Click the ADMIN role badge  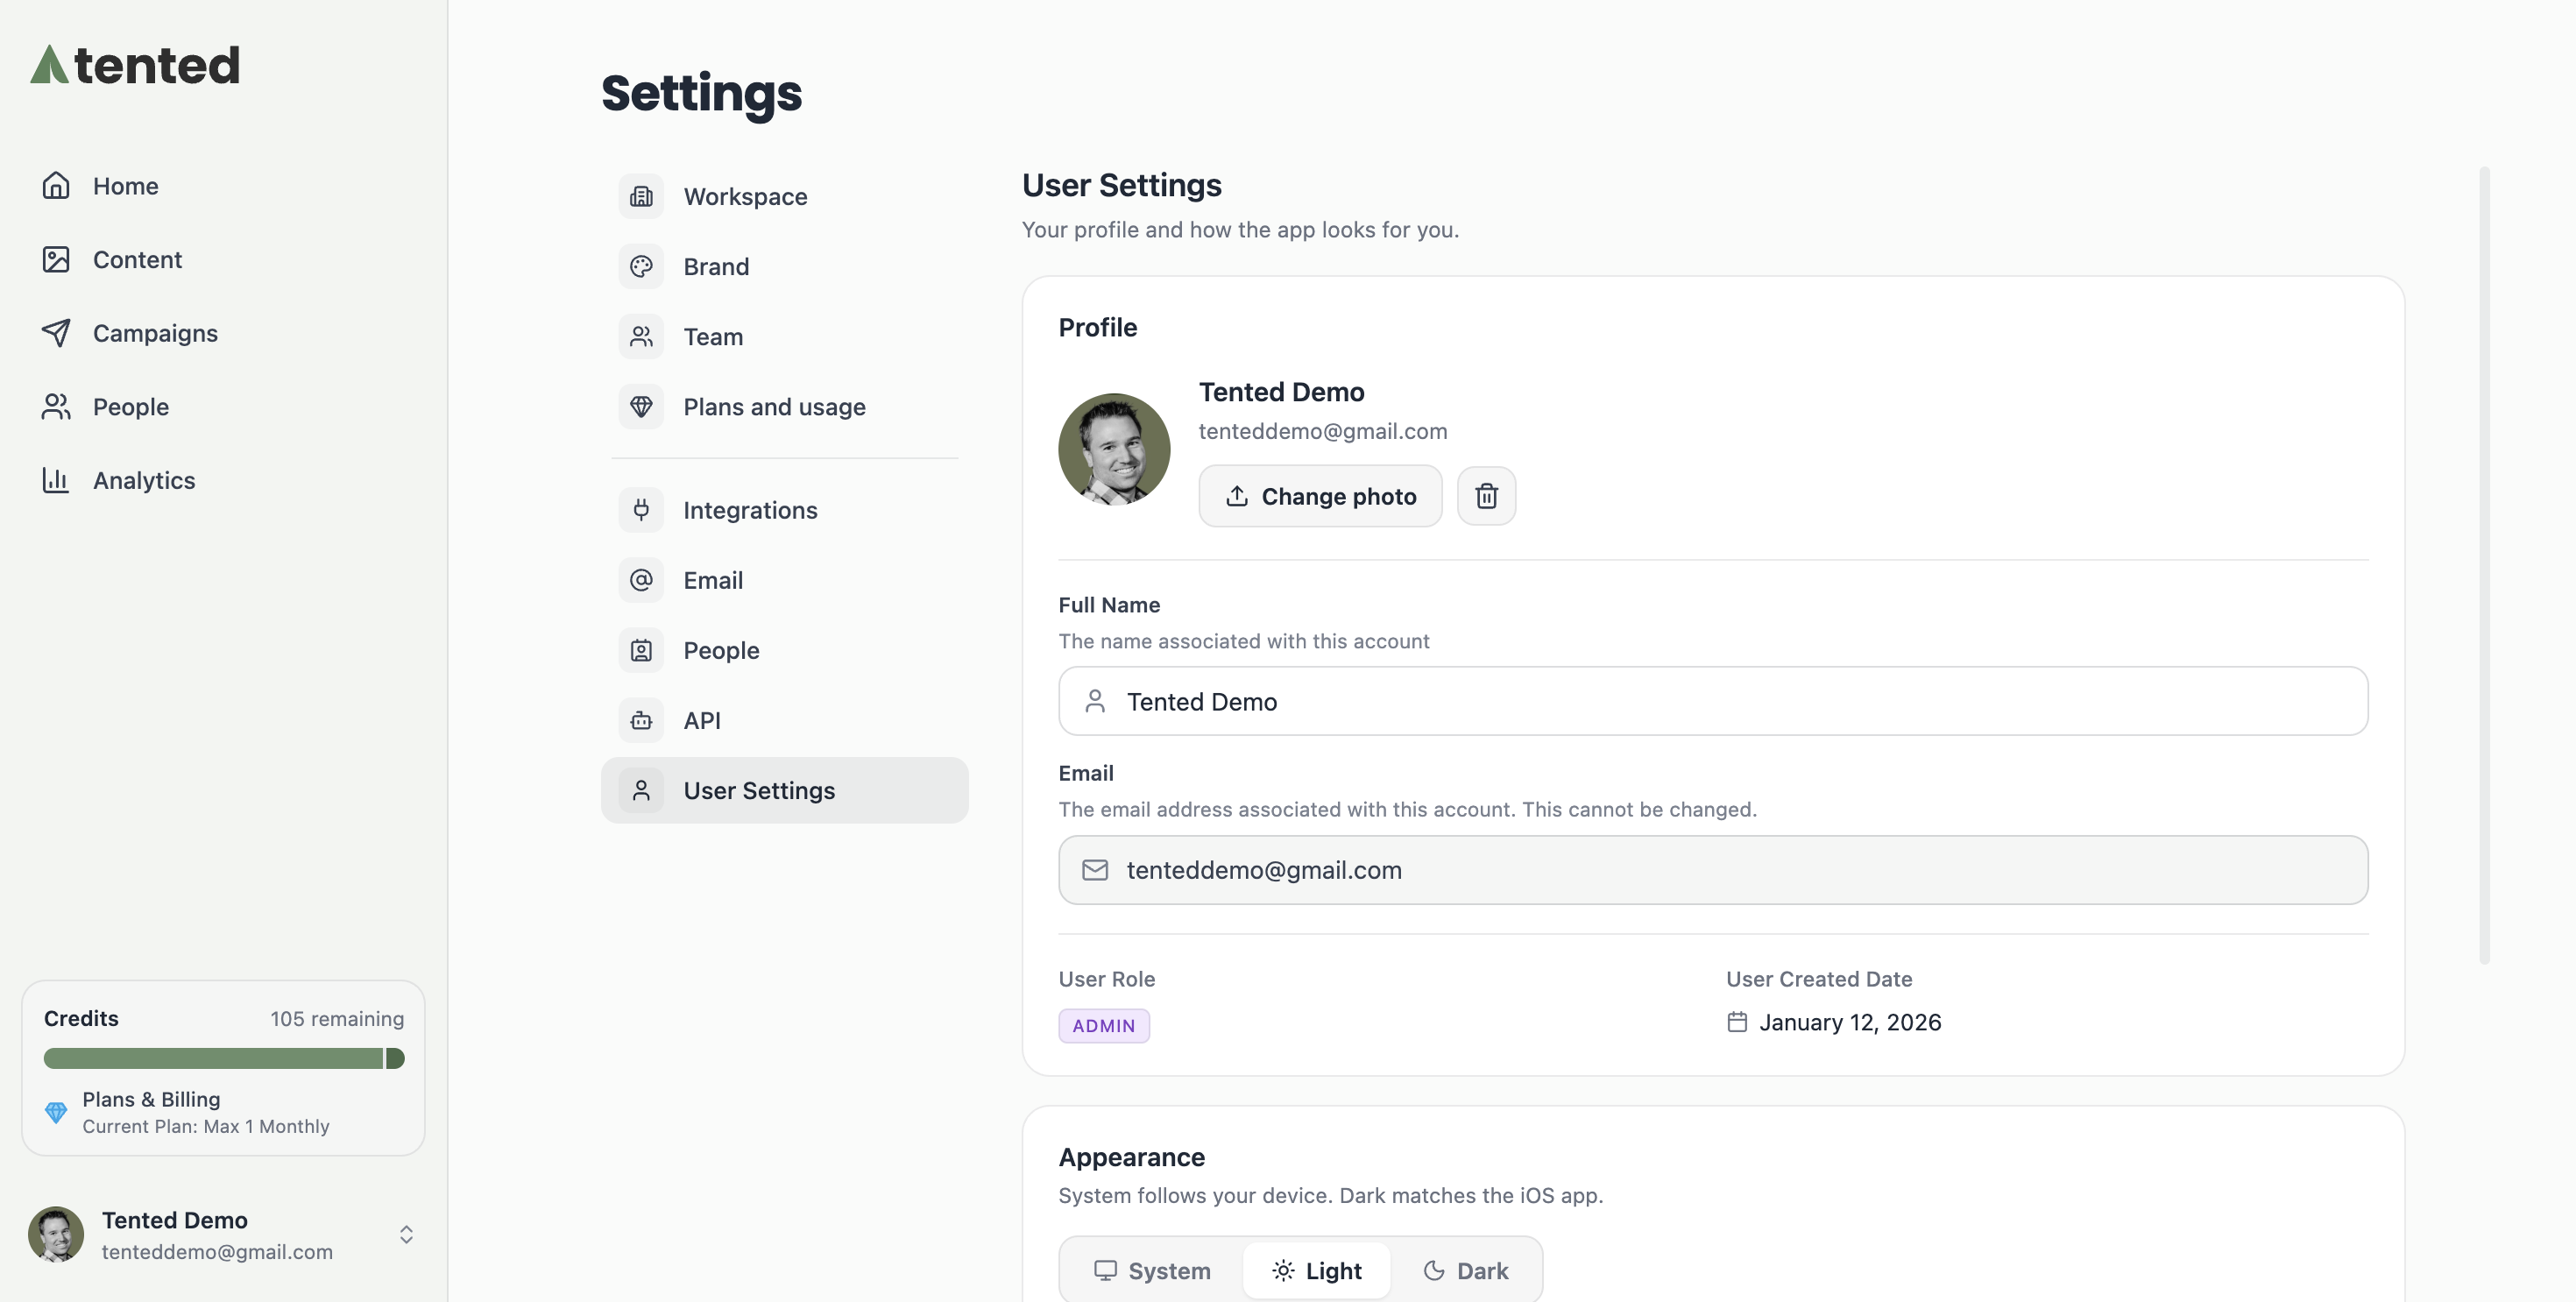click(x=1104, y=1026)
